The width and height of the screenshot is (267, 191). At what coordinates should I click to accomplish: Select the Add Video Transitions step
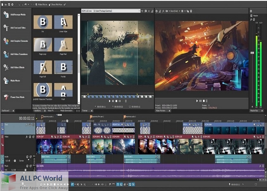16,54
